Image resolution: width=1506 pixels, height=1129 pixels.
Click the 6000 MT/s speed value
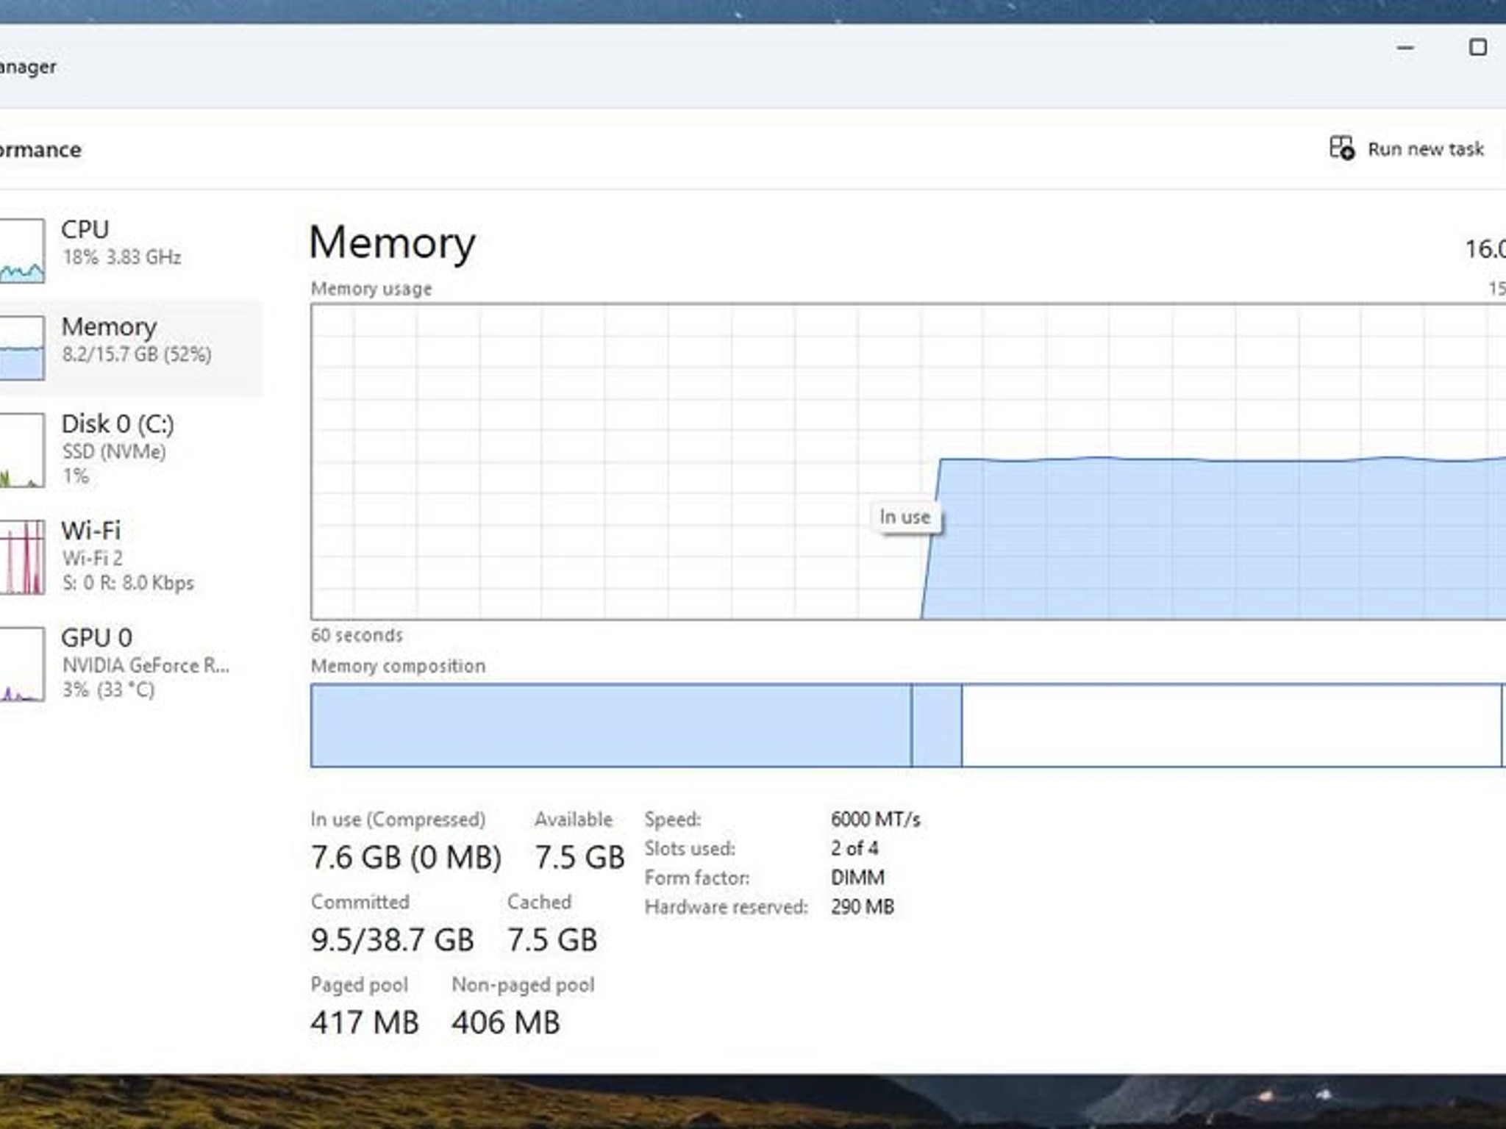(x=876, y=820)
